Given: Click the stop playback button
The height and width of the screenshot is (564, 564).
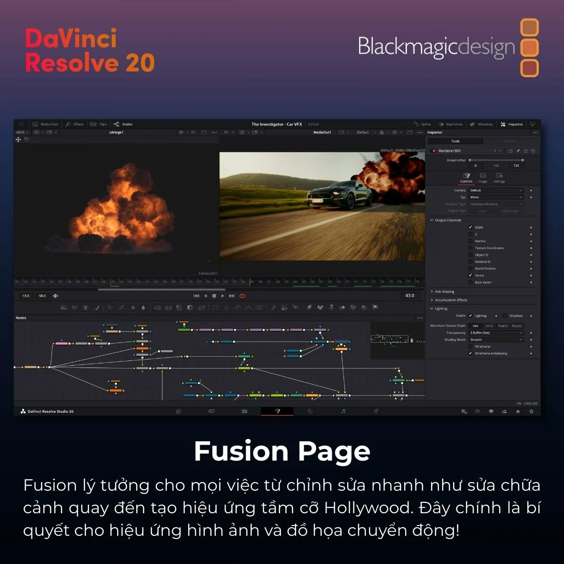Looking at the screenshot, I should [214, 296].
